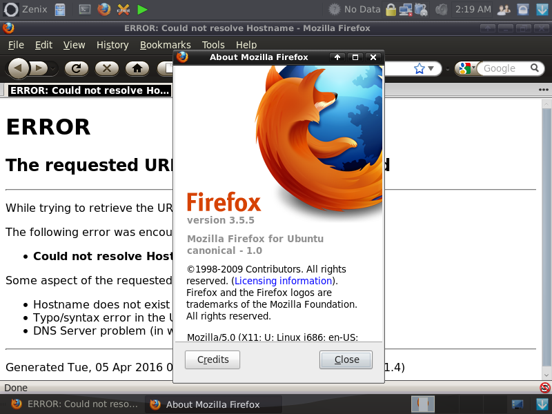Maximize the About Mozilla Firefox dialog
Viewport: 552px width, 414px height.
click(355, 57)
